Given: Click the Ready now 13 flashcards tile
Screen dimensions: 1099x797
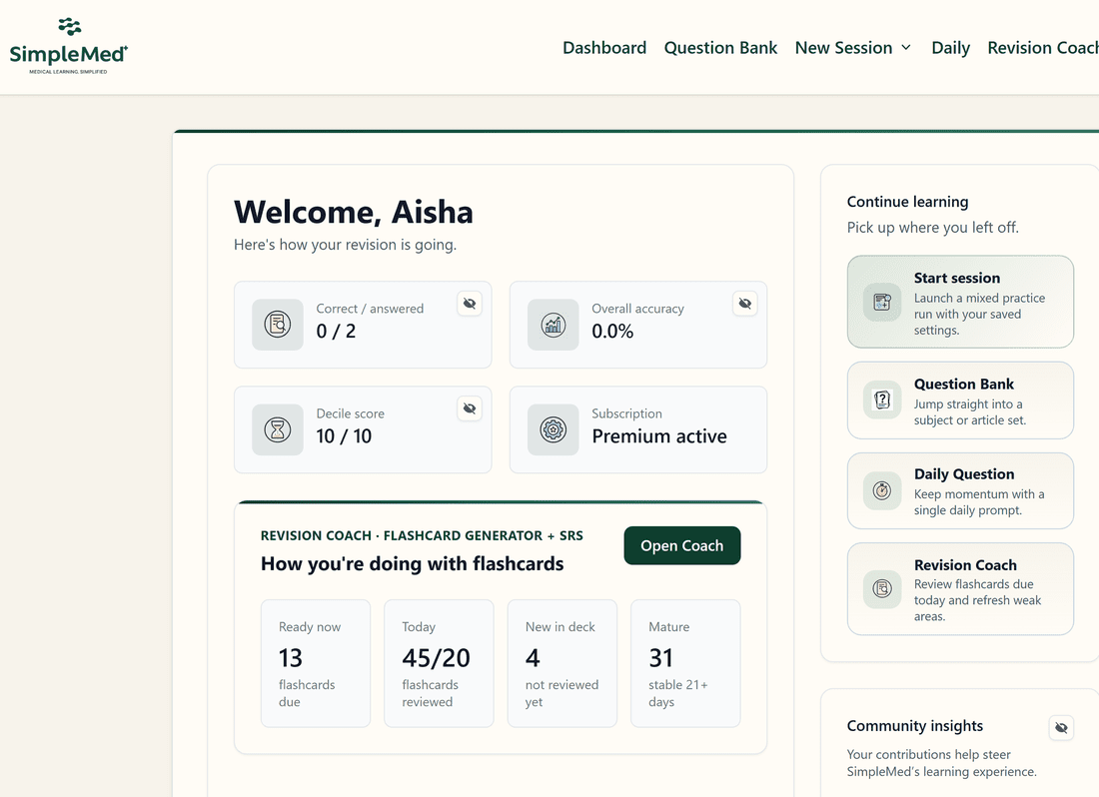Looking at the screenshot, I should pyautogui.click(x=316, y=663).
